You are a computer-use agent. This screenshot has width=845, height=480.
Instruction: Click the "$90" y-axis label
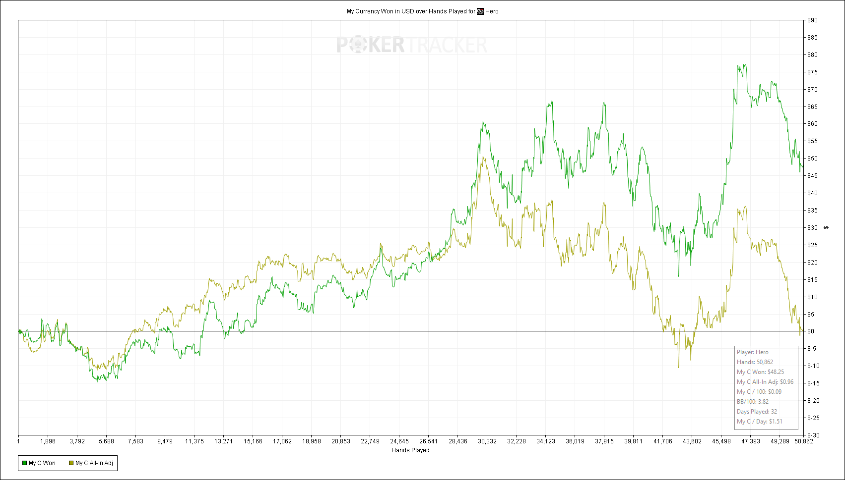pyautogui.click(x=812, y=20)
